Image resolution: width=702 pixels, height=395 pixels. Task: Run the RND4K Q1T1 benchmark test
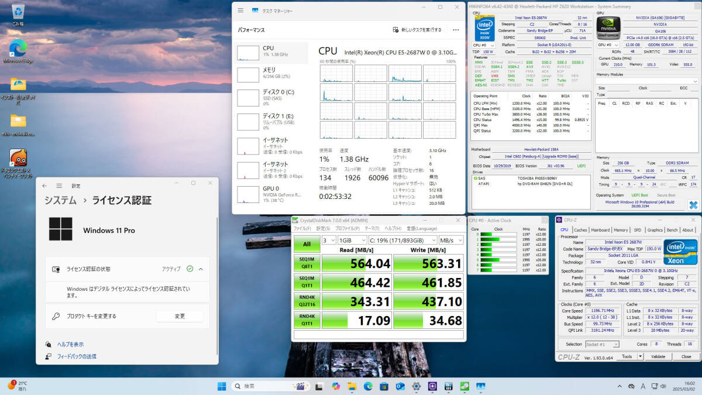tap(307, 321)
